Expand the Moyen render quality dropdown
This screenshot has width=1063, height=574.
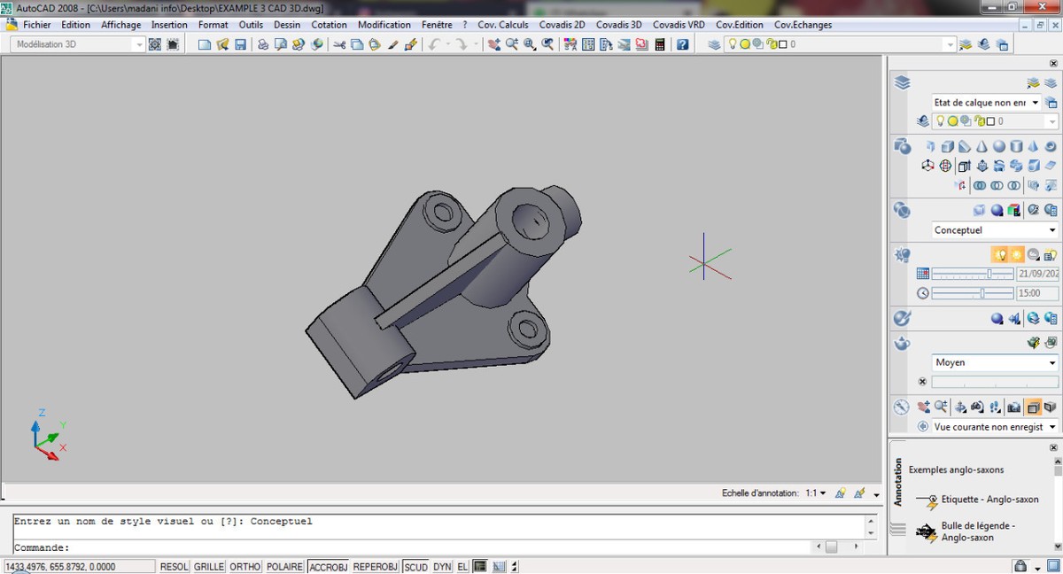coord(995,362)
